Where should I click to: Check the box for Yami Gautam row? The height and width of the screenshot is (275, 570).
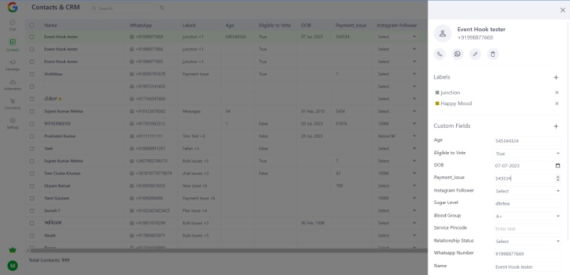[x=32, y=198]
